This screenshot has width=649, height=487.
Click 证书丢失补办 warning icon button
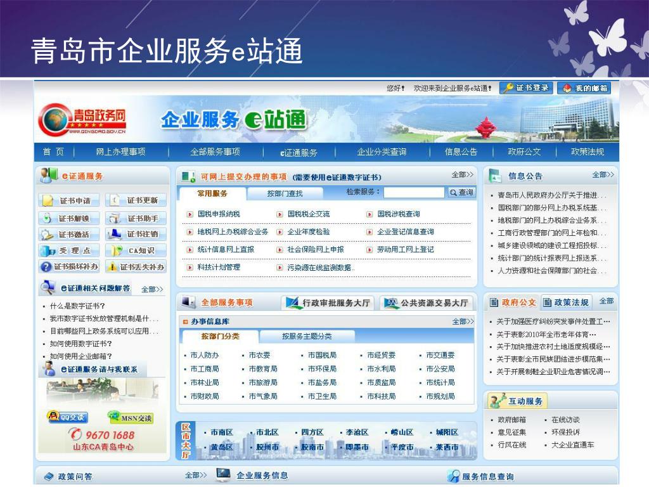136,267
